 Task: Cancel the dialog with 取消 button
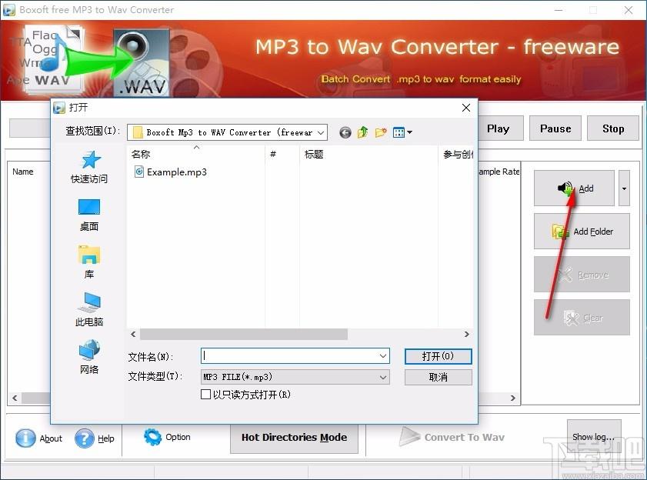tap(438, 377)
